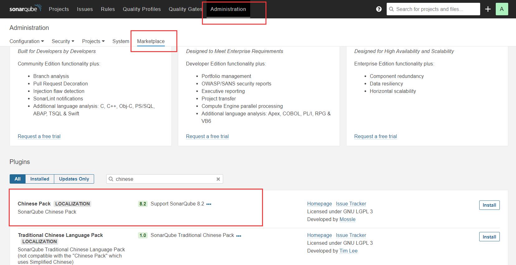Click the SonarQube logo
516x265 pixels.
coord(25,9)
